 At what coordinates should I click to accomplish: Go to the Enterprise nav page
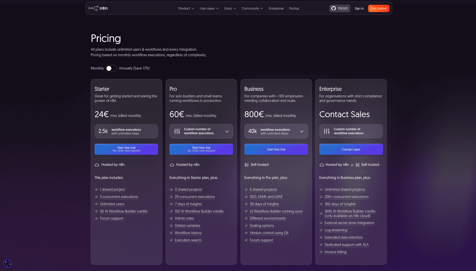276,8
